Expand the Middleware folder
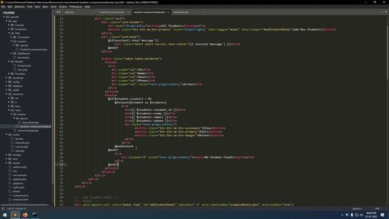389x219 pixels. (12, 54)
